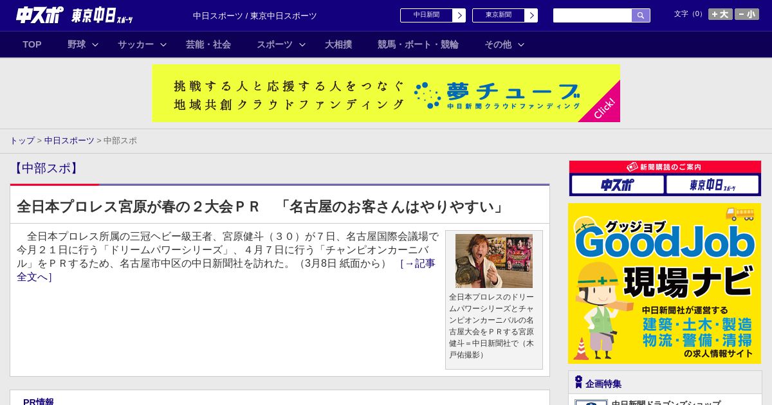Open the サッカー menu

tap(136, 44)
